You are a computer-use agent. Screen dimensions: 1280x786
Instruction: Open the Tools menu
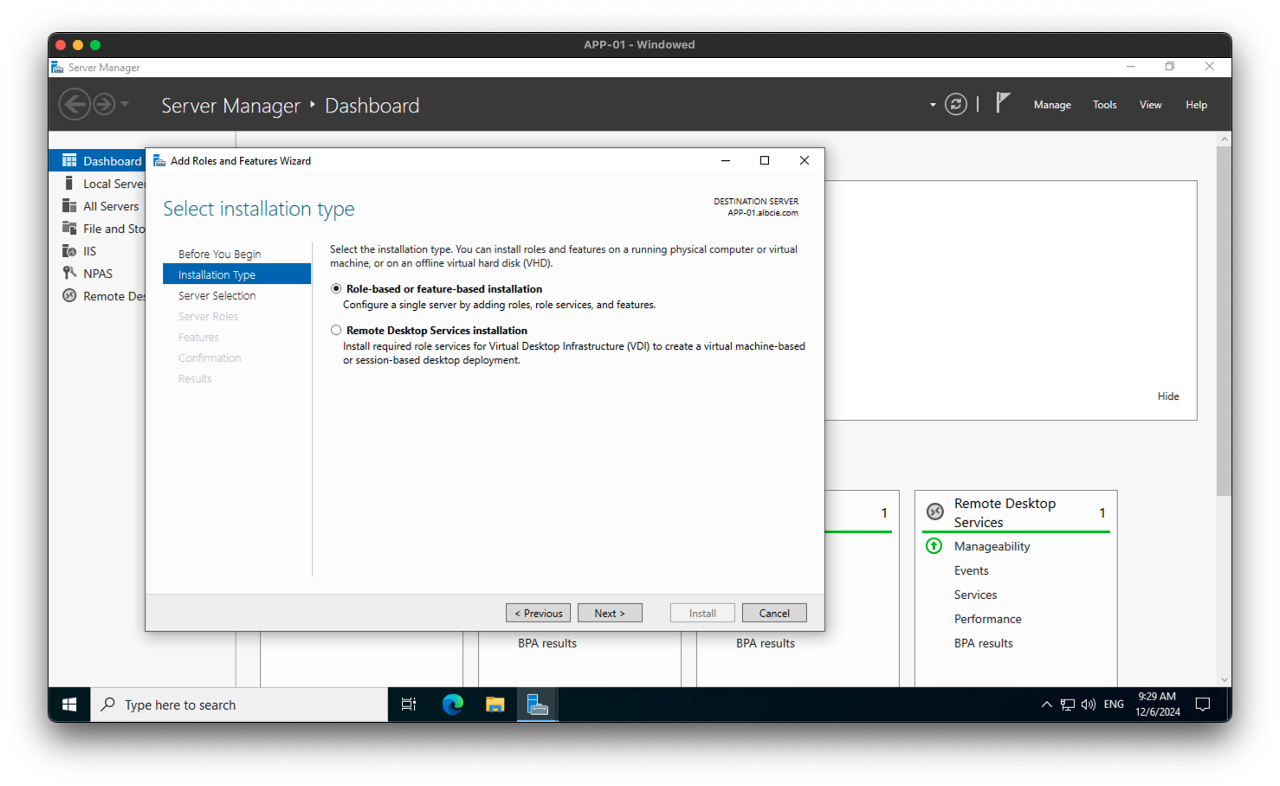1104,104
